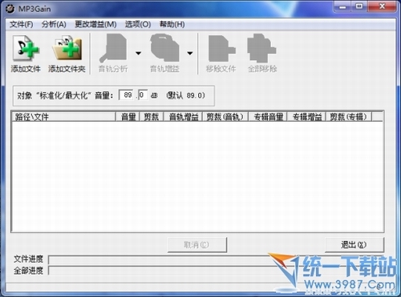Click the 默认 89.0 default value text
The width and height of the screenshot is (401, 297).
point(186,95)
